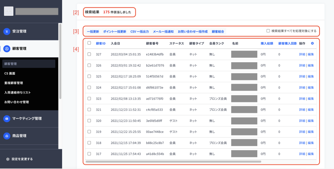Click the table's horizontal scrollbar
Image resolution: width=334 pixels, height=169 pixels.
coord(173,162)
